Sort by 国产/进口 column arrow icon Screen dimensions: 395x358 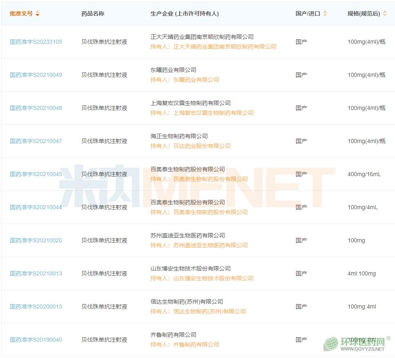(x=325, y=13)
